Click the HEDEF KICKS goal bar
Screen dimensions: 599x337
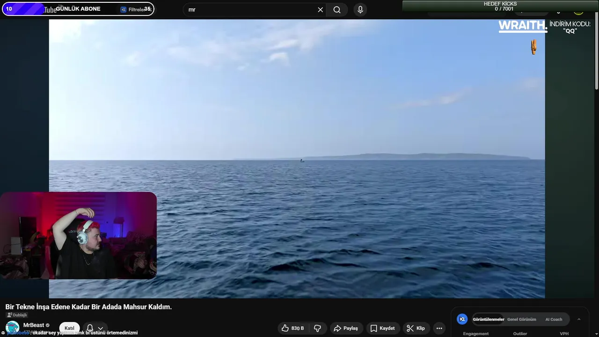click(500, 6)
